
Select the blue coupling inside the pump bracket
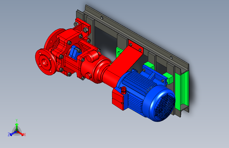[x=74, y=52]
